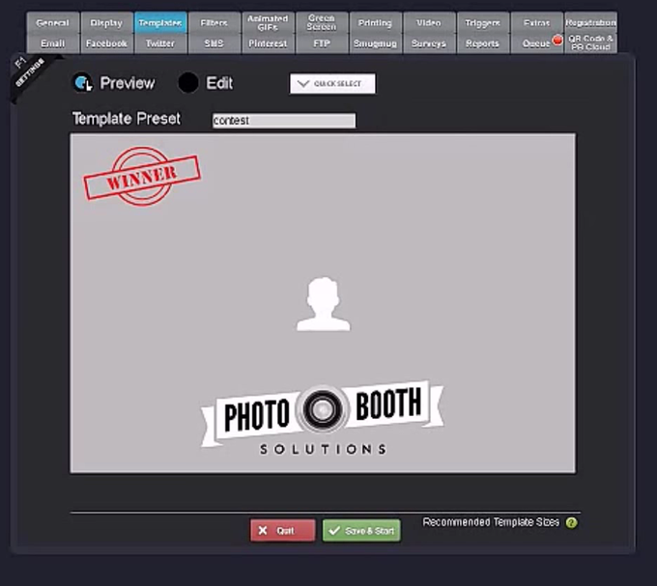Click the WINNER stamp overlay
The width and height of the screenshot is (657, 586).
(x=142, y=177)
